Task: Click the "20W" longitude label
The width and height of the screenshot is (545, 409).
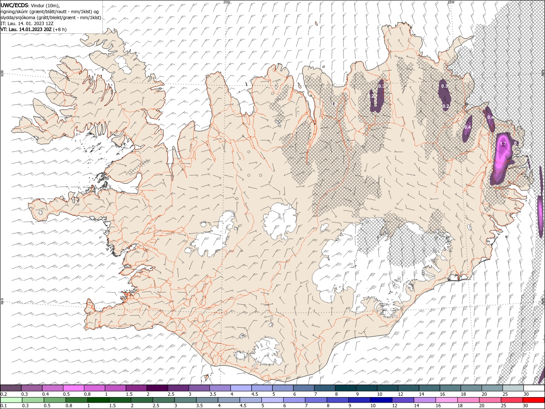Action: click(x=227, y=2)
